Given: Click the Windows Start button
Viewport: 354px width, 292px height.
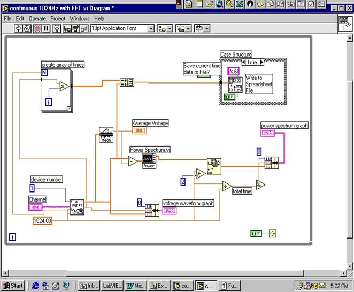Looking at the screenshot, I should pyautogui.click(x=13, y=286).
